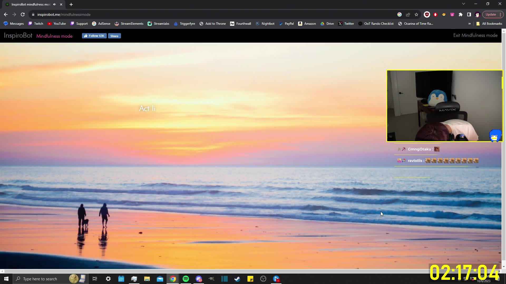506x284 pixels.
Task: Open the YouTube bookmark
Action: tap(57, 24)
